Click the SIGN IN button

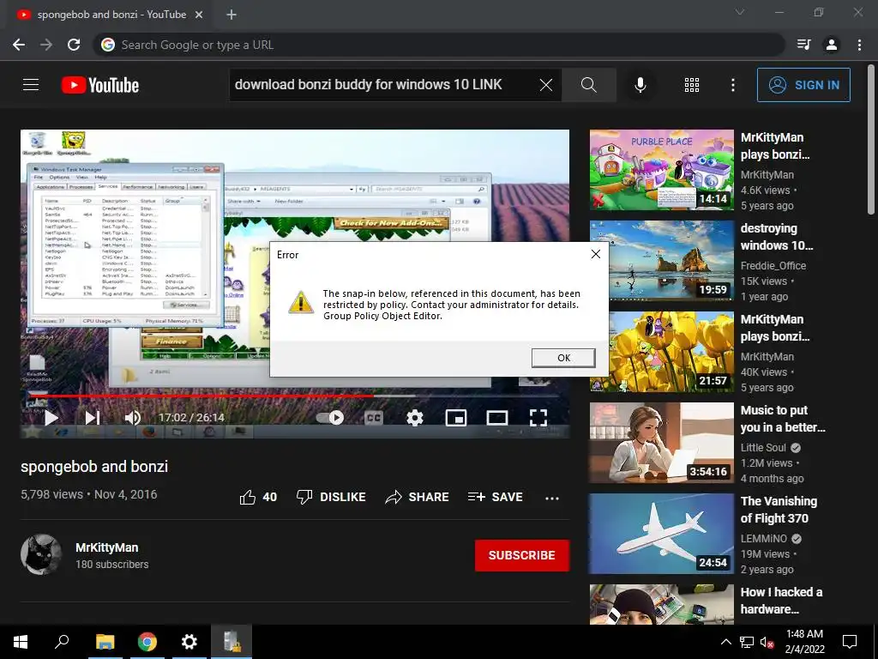click(x=803, y=85)
